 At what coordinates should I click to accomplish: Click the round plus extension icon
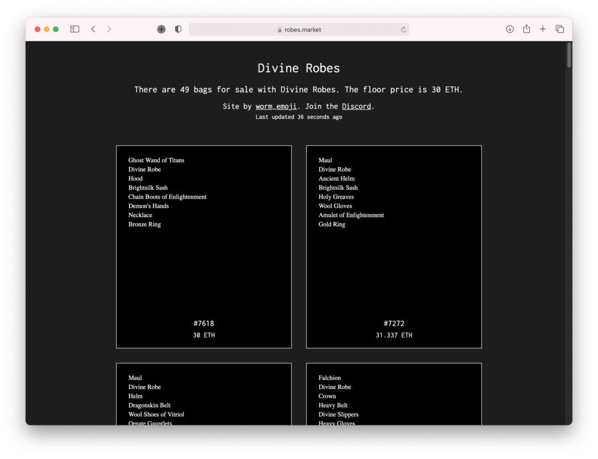161,29
